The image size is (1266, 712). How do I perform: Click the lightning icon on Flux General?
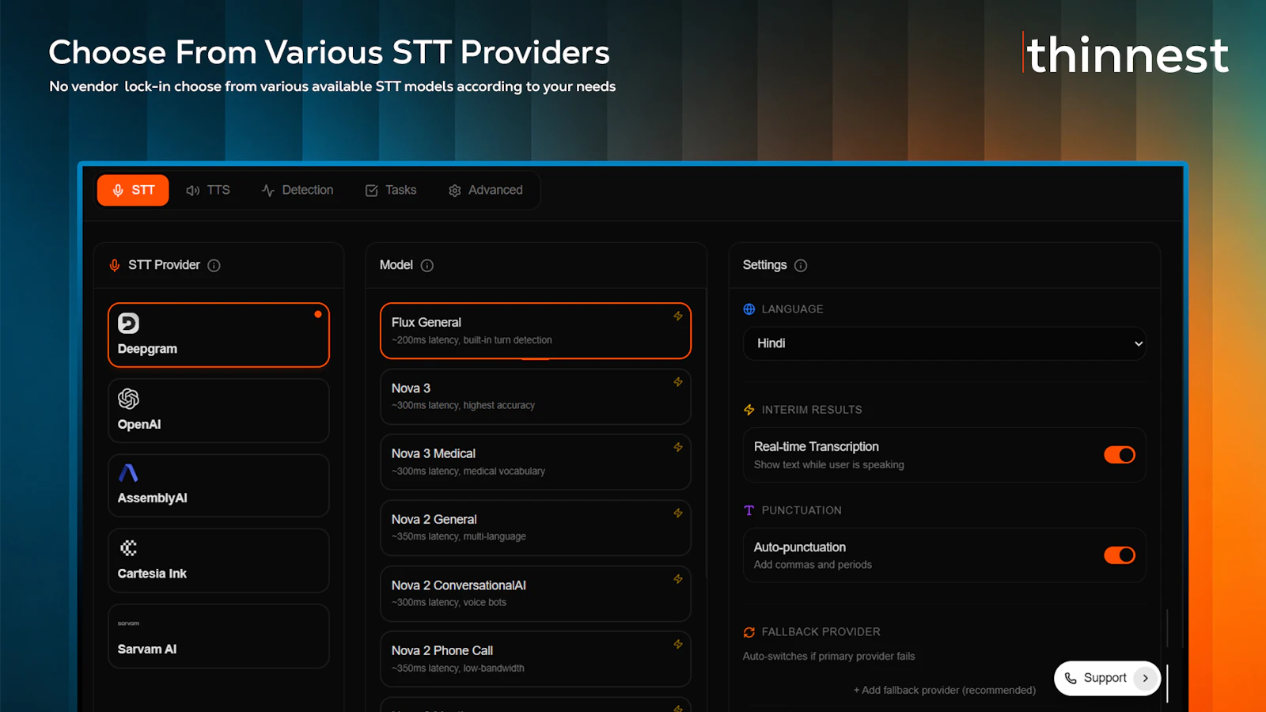678,316
